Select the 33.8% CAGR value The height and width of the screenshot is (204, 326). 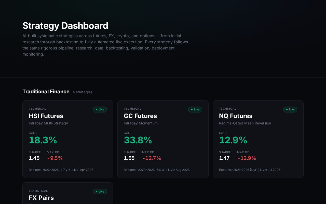(138, 140)
